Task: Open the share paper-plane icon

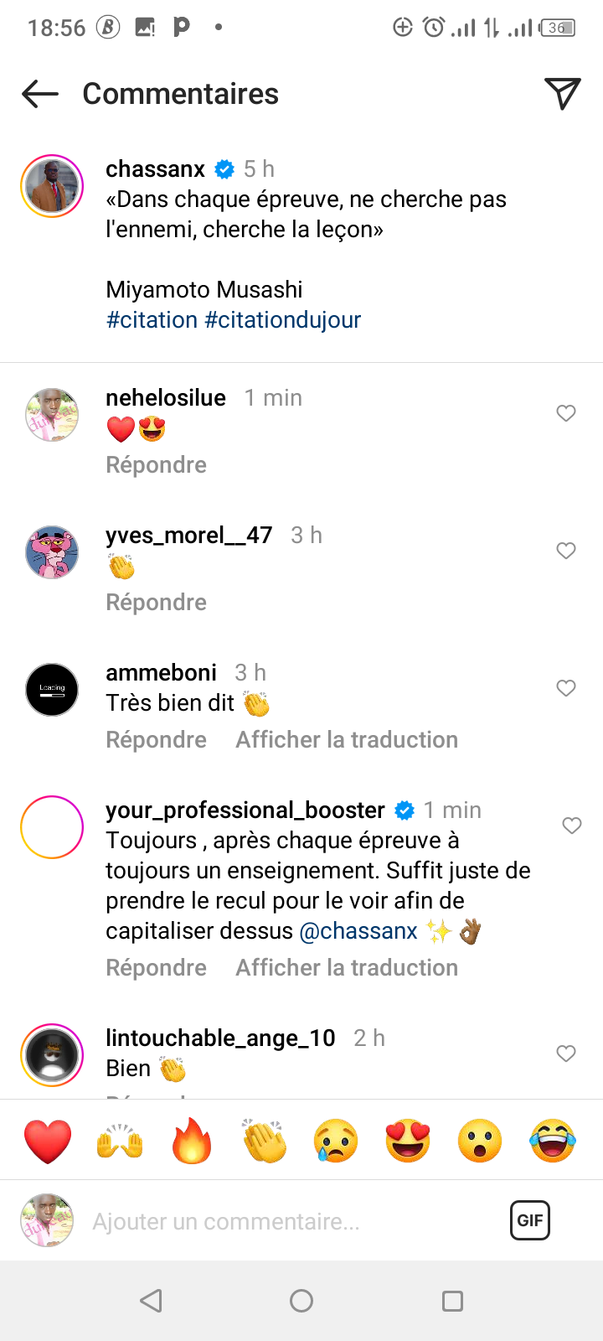Action: tap(562, 94)
